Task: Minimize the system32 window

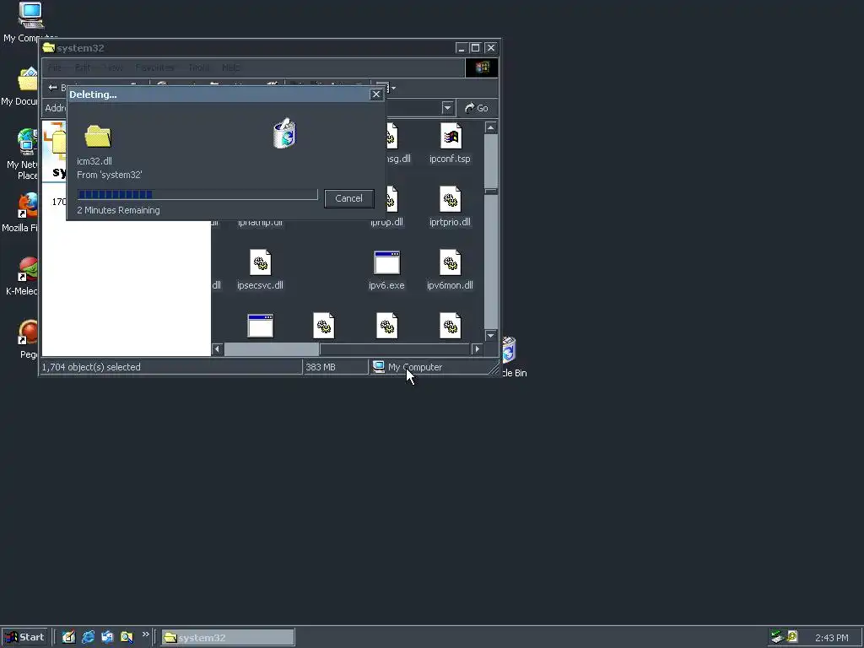Action: (462, 48)
